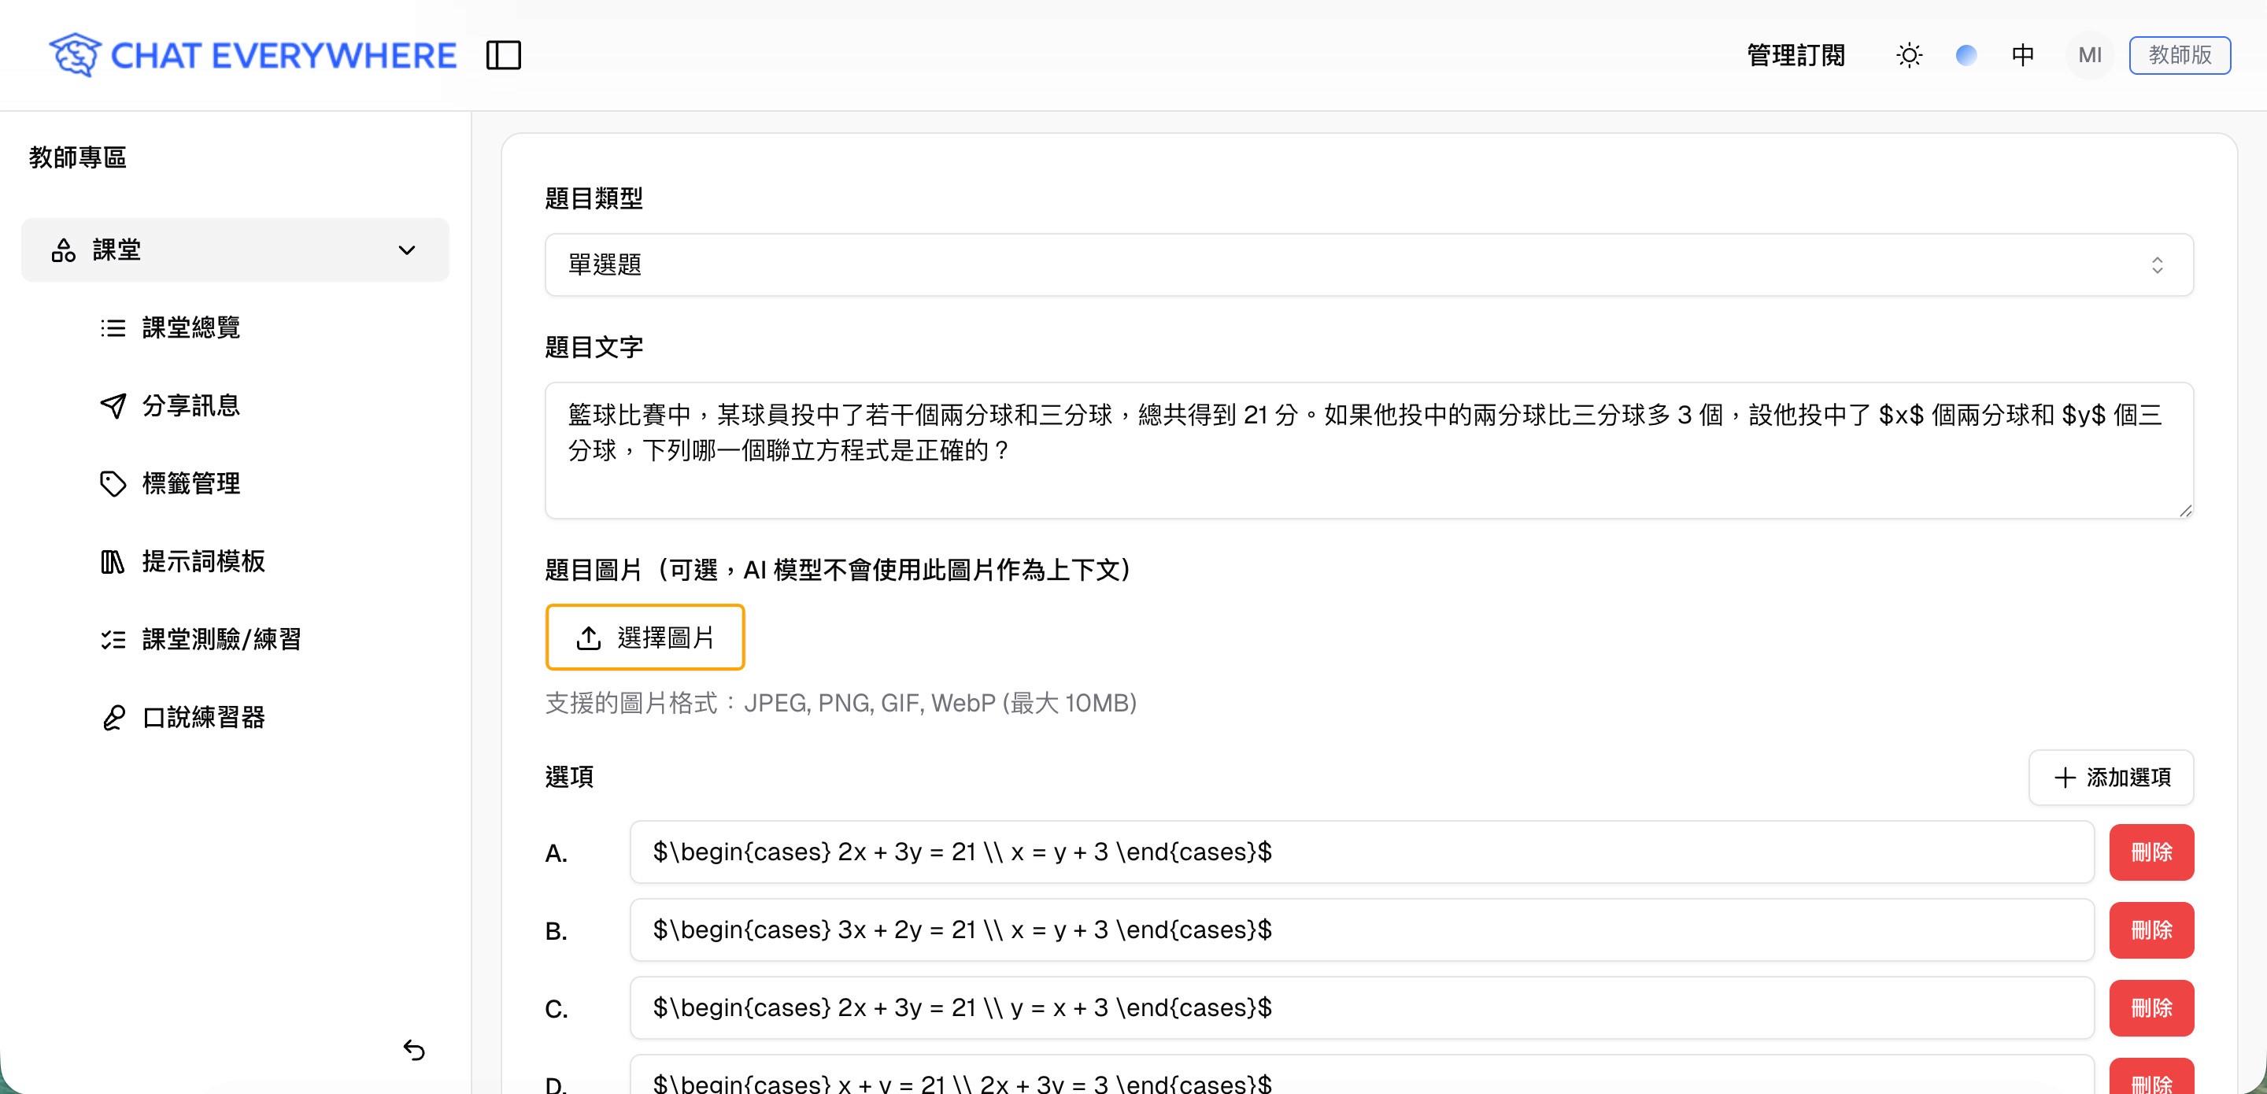Click the Chat Everywhere logo
Screen dimensions: 2267x1094
(x=254, y=54)
